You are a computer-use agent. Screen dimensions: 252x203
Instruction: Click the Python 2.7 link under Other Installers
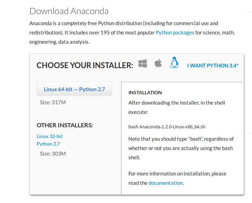tap(48, 144)
